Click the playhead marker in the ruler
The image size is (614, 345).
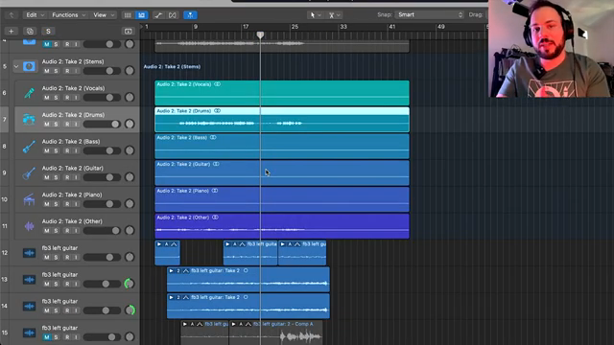pos(260,34)
